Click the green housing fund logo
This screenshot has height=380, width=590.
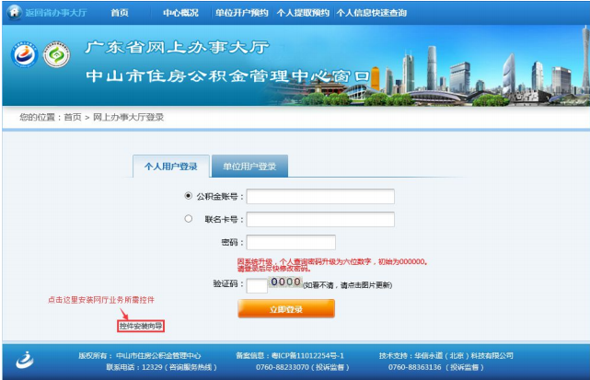click(x=57, y=55)
